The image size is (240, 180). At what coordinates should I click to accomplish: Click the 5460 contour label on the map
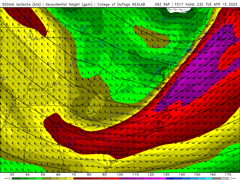(157, 88)
